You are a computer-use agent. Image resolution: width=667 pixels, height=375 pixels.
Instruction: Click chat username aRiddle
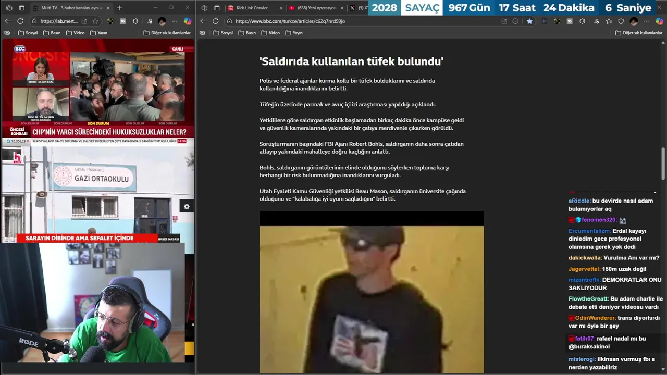[x=579, y=201]
